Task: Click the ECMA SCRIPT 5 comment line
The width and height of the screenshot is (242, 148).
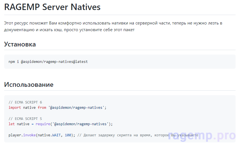Action: 25,119
